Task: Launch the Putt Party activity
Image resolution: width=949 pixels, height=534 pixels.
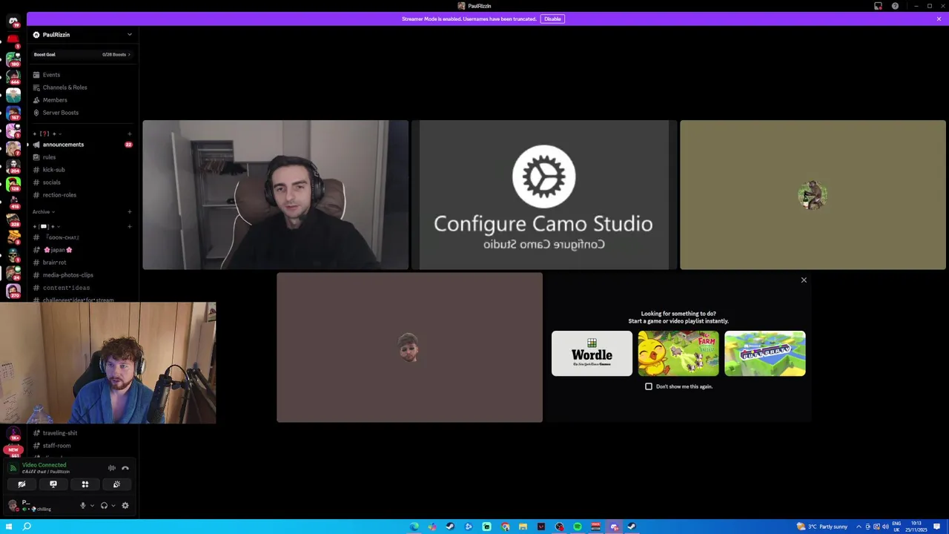Action: [x=765, y=354]
